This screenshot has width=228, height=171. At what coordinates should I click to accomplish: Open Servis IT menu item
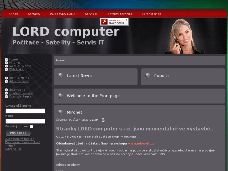(91, 14)
